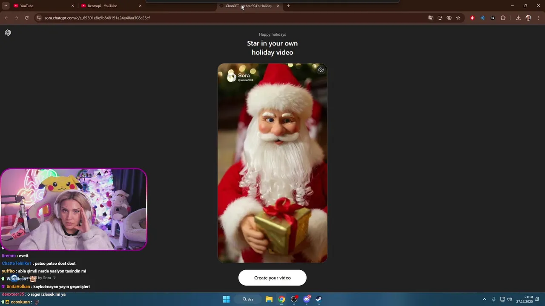
Task: Click the install app icon in address bar
Action: pyautogui.click(x=440, y=18)
